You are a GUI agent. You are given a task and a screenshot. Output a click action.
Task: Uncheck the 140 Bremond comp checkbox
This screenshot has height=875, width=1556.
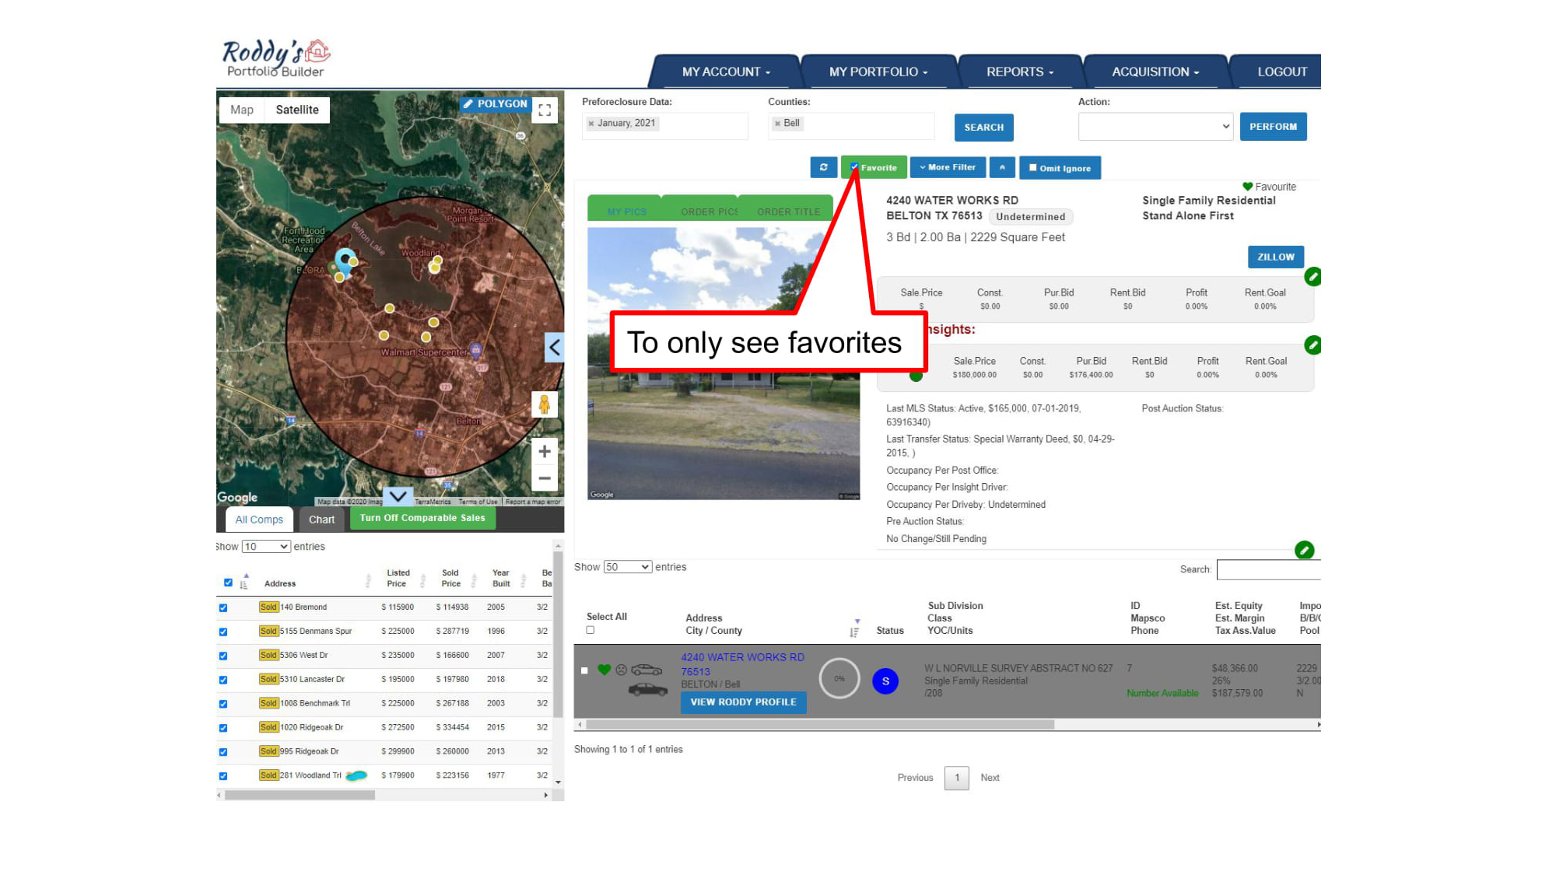coord(223,607)
